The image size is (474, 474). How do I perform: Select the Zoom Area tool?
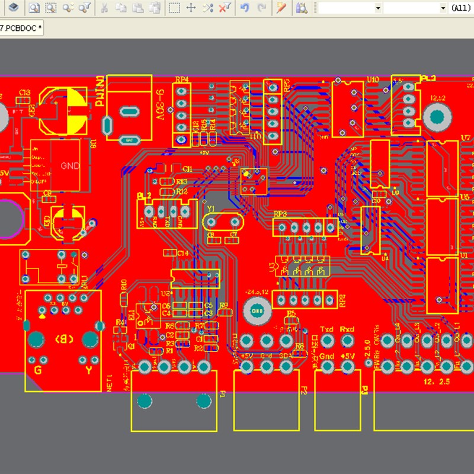[x=51, y=8]
